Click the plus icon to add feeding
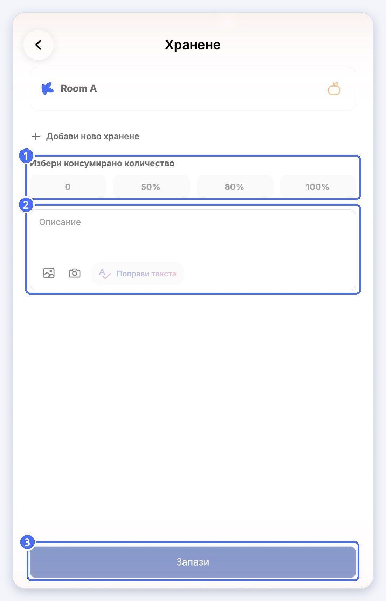 pos(36,136)
